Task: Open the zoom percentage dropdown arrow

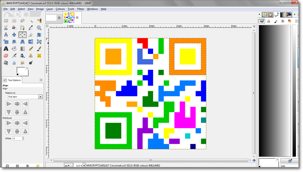Action: click(84, 166)
